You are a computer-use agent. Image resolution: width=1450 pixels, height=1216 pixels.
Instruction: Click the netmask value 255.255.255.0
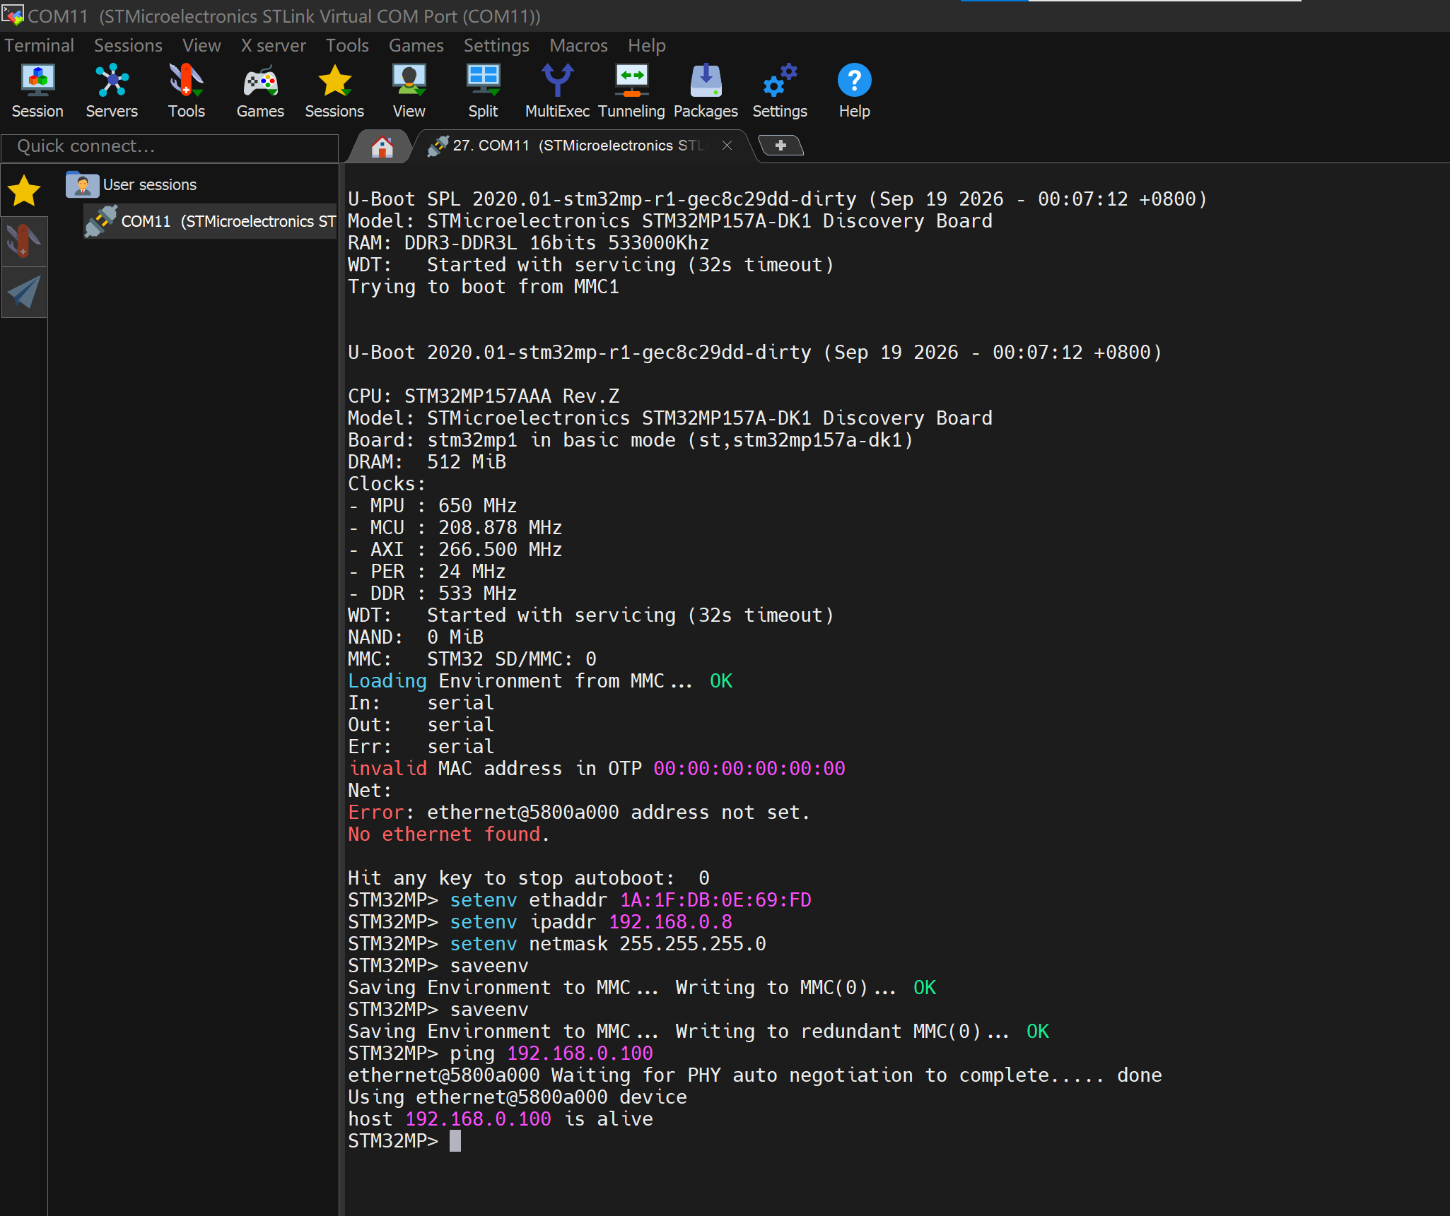click(x=693, y=944)
